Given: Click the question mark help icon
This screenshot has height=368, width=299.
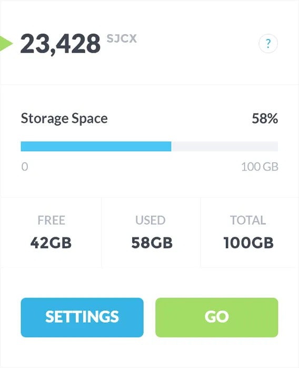Looking at the screenshot, I should pos(268,44).
